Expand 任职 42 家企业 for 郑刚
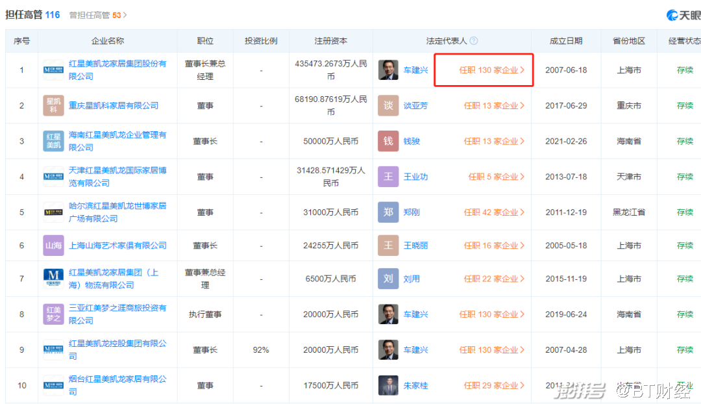The width and height of the screenshot is (701, 404). click(x=493, y=212)
